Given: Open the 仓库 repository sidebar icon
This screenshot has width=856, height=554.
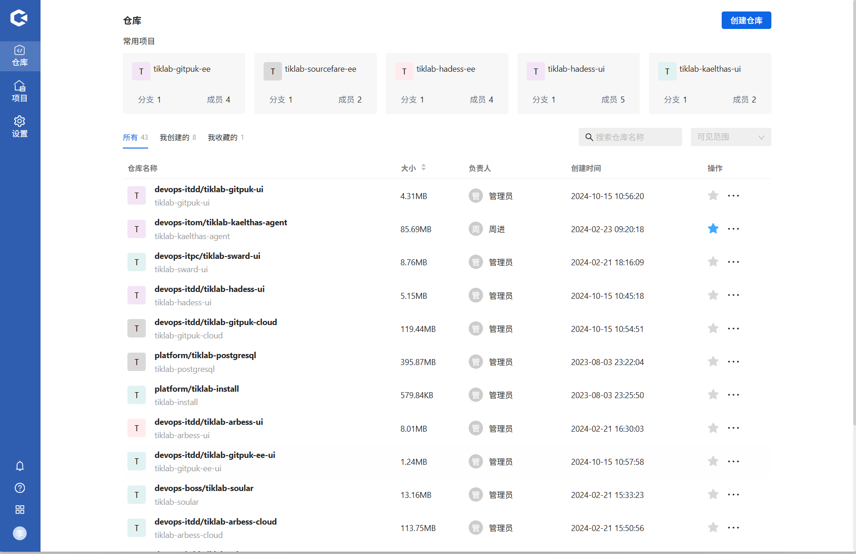Looking at the screenshot, I should (20, 56).
